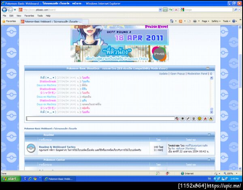Open the Help menu
The image size is (243, 190).
48,16
